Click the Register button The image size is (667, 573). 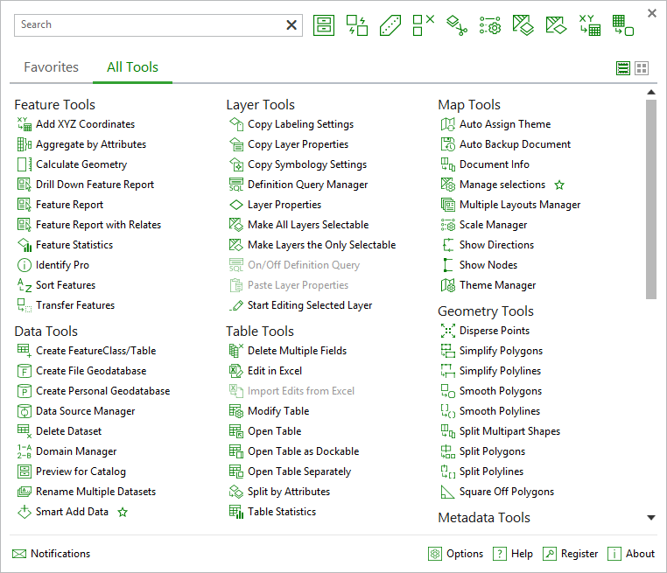point(570,554)
